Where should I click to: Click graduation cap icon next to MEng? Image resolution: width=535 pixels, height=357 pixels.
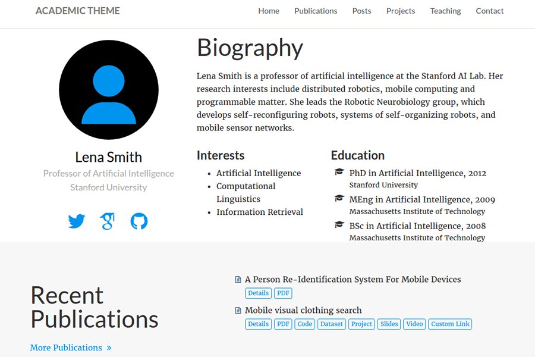click(x=339, y=199)
